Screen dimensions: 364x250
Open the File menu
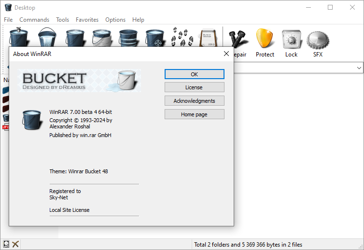click(8, 20)
